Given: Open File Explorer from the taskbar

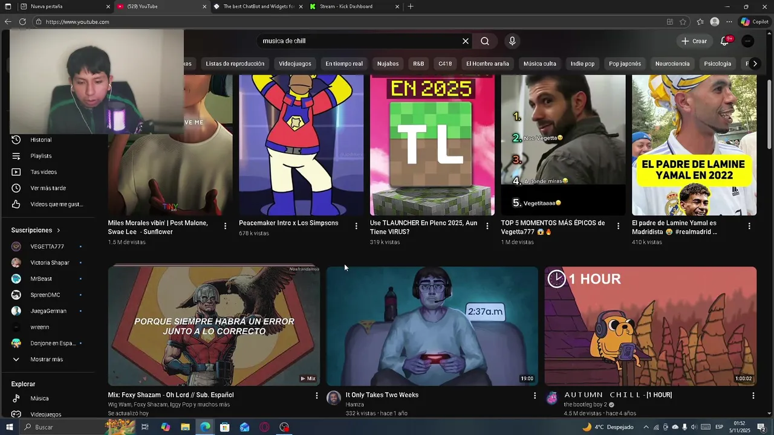Looking at the screenshot, I should 185,427.
